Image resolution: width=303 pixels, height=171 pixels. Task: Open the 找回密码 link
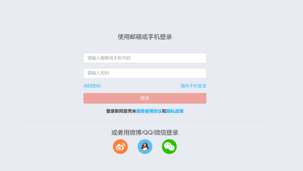92,86
